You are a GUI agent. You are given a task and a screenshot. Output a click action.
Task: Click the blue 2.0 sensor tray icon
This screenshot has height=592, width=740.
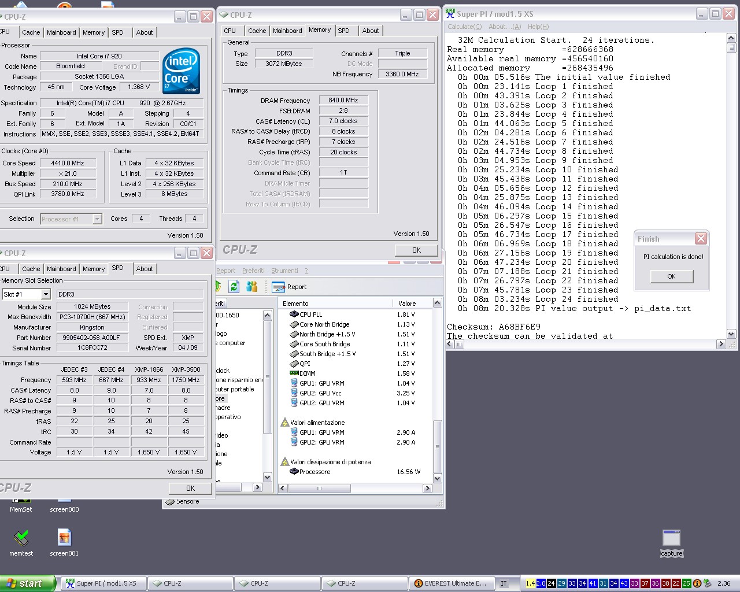pos(541,583)
